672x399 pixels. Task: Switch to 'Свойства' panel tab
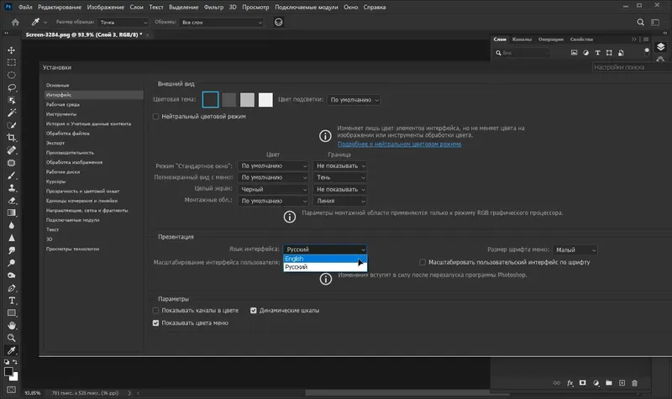point(581,39)
